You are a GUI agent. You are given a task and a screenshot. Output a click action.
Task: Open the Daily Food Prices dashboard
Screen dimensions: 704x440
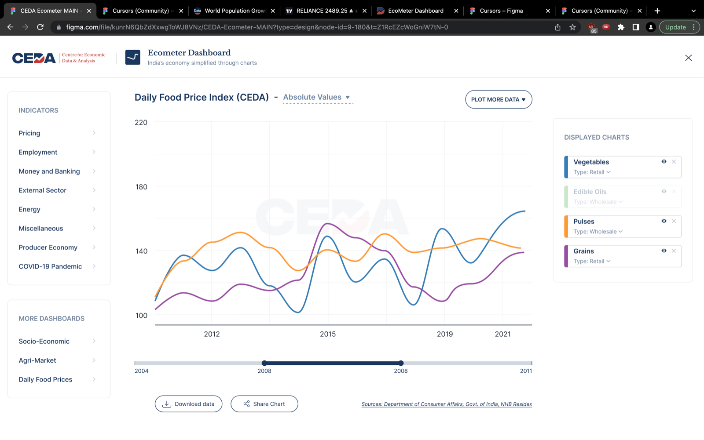58,379
